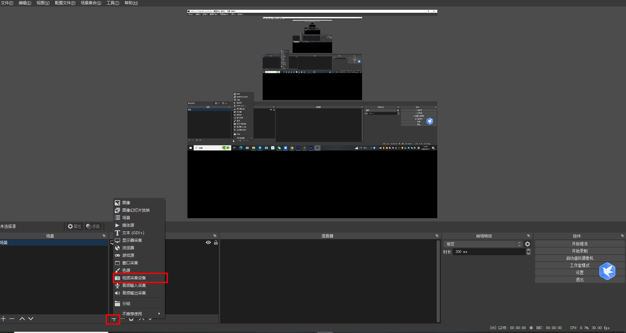The width and height of the screenshot is (626, 333).
Task: Toggle source visibility with the eye icon
Action: 208,242
